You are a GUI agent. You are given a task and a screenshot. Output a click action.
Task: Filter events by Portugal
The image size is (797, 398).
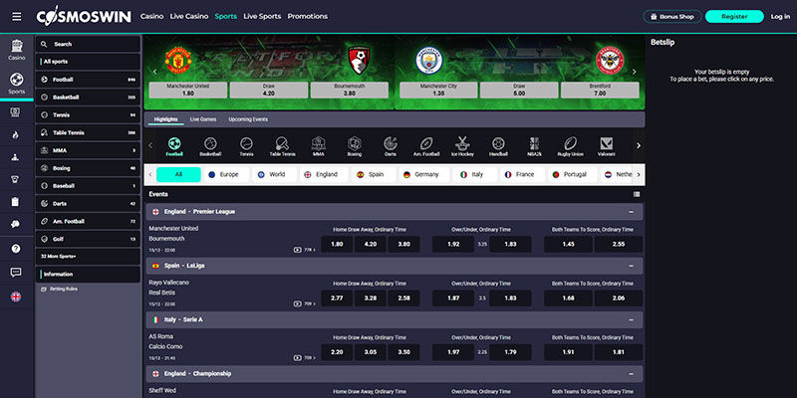572,175
